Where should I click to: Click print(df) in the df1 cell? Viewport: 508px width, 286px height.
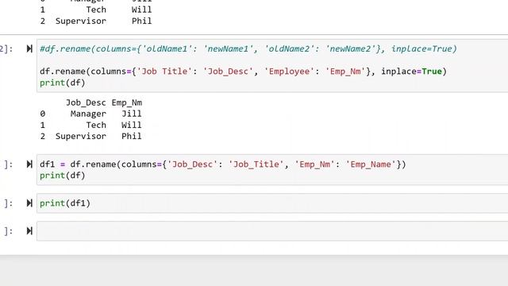pyautogui.click(x=62, y=176)
